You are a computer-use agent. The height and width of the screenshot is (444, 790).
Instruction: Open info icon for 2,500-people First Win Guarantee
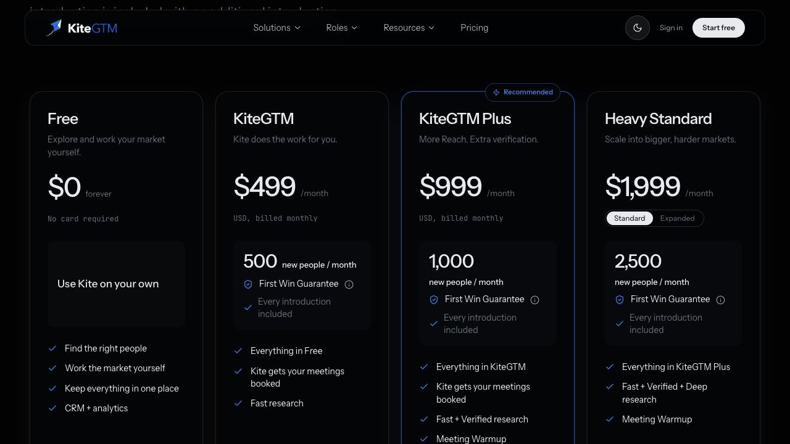(720, 300)
